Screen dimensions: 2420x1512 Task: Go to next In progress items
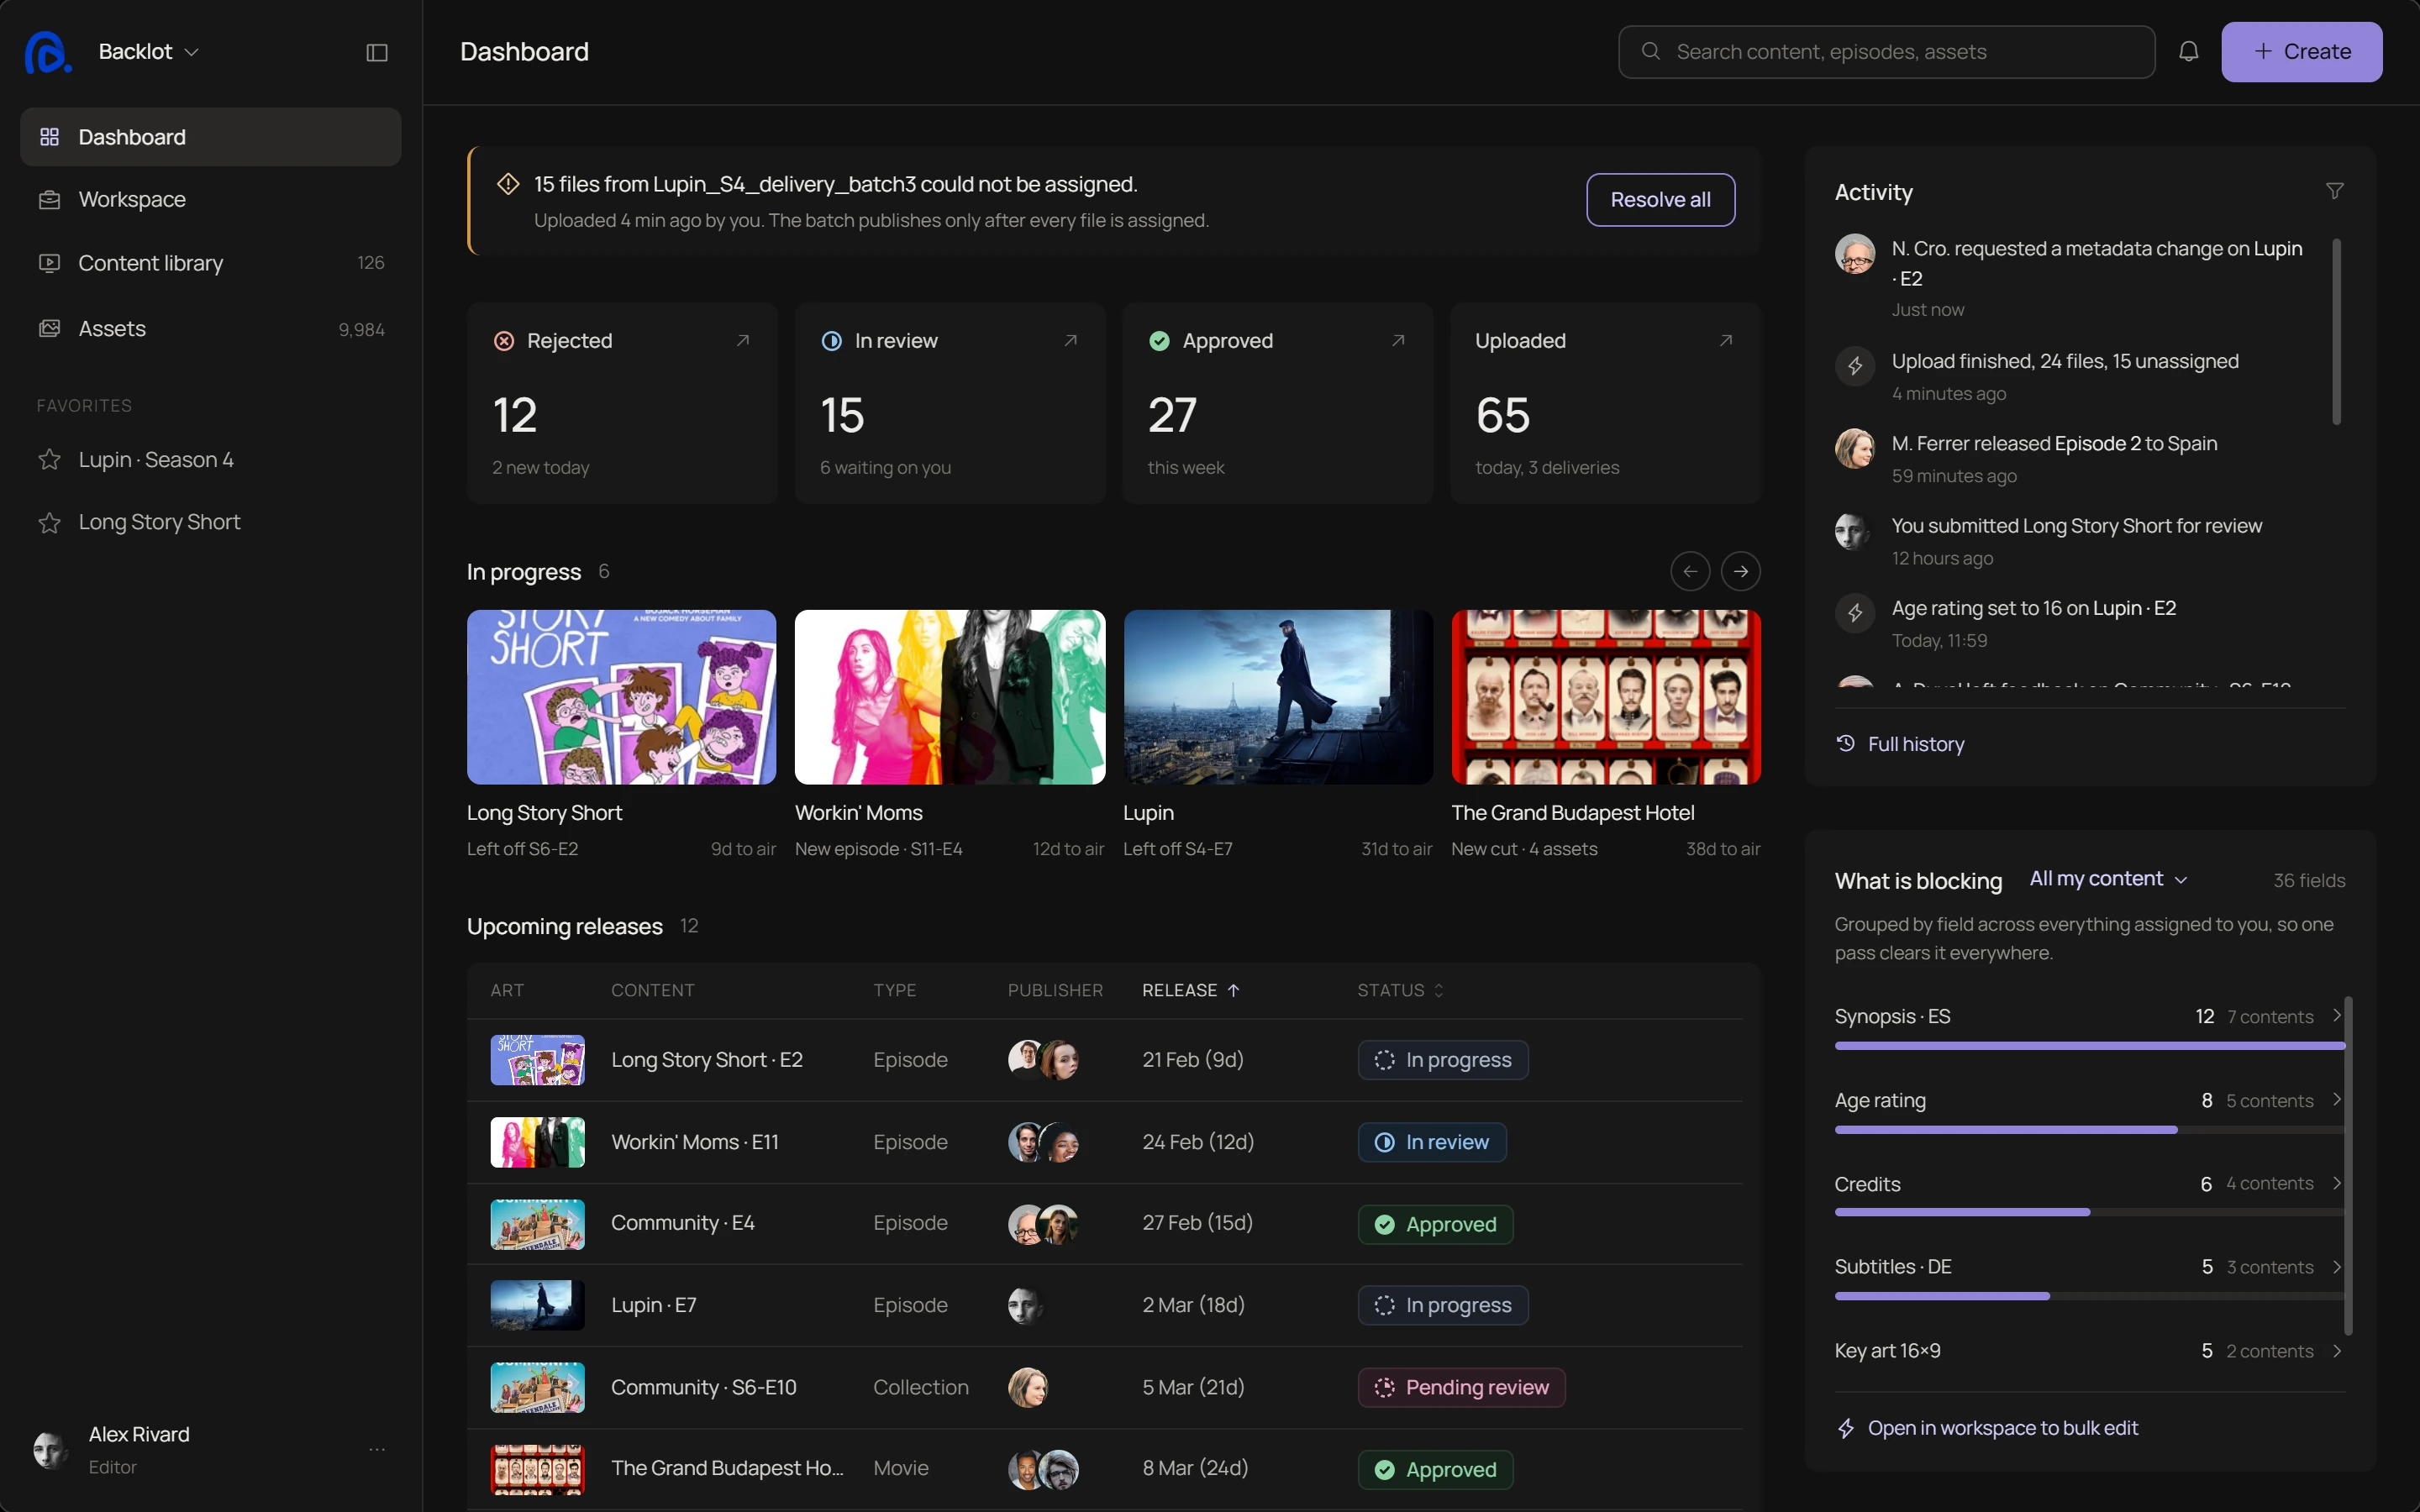[1741, 571]
